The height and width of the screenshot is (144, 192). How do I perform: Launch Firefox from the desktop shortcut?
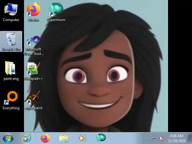[33, 12]
